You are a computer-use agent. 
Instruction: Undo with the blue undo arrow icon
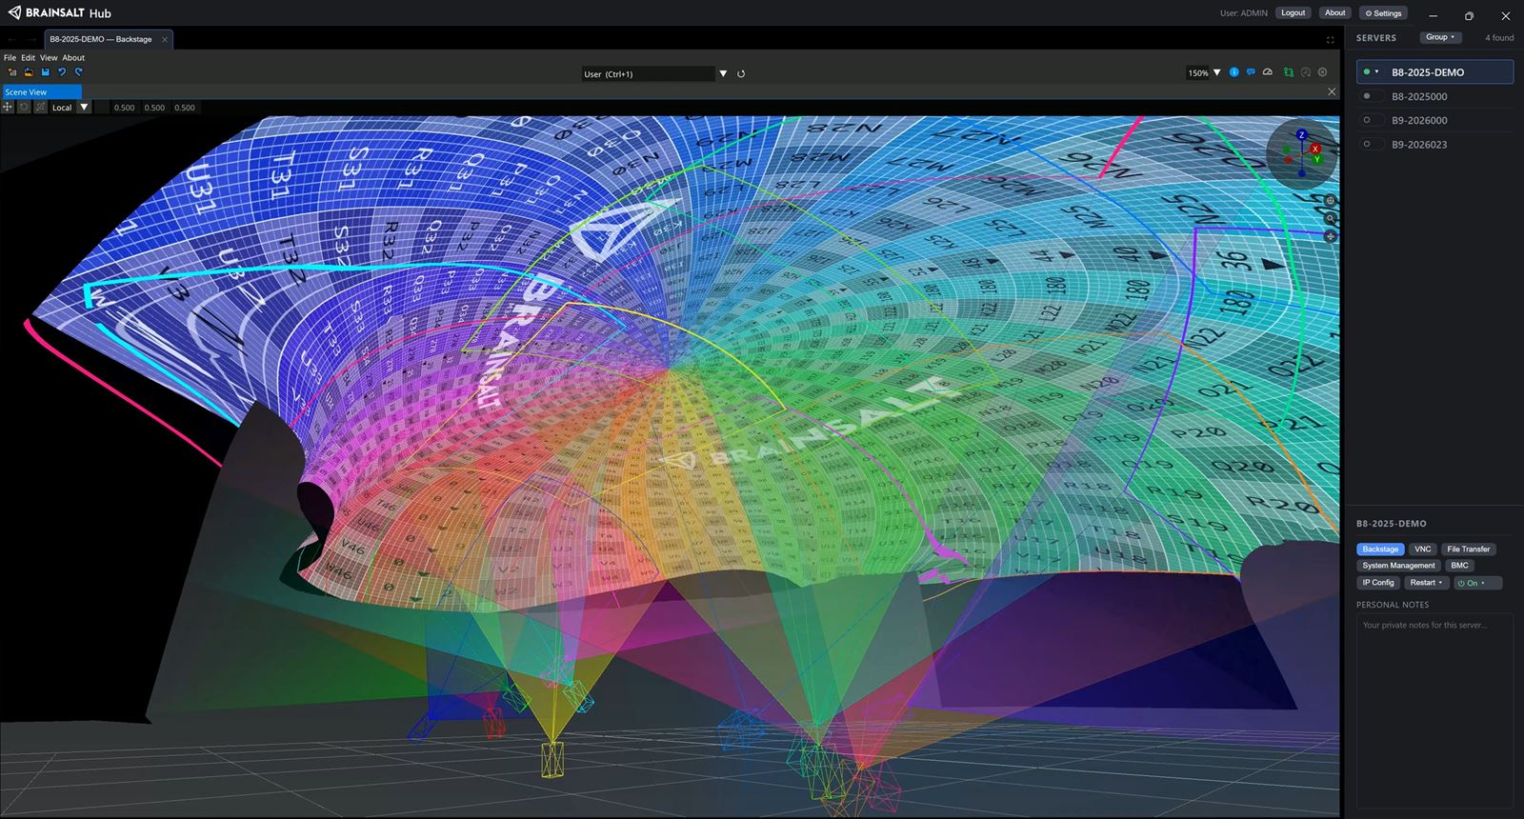coord(62,72)
